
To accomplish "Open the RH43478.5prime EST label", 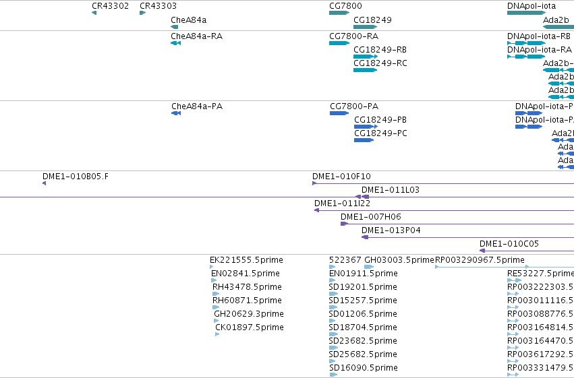I will (x=247, y=287).
